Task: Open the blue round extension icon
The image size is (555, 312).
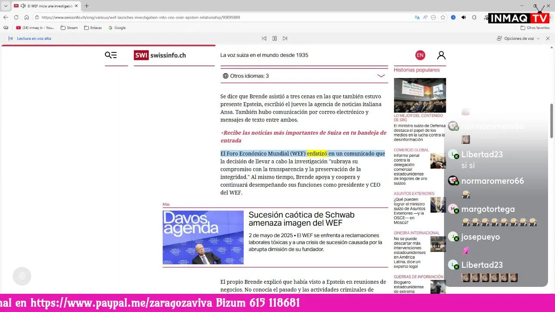Action: [x=453, y=17]
